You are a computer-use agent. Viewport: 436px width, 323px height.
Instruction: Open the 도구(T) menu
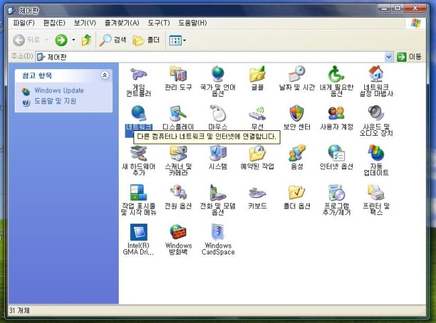[158, 23]
